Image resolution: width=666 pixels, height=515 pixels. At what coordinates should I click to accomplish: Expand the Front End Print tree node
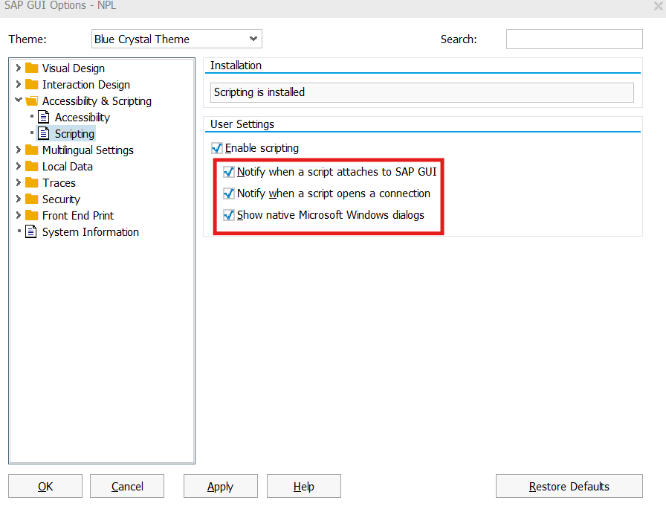click(18, 215)
